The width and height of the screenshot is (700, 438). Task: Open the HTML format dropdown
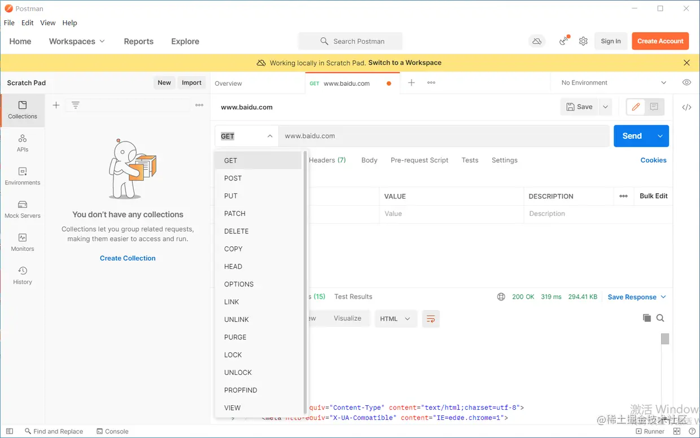tap(396, 318)
